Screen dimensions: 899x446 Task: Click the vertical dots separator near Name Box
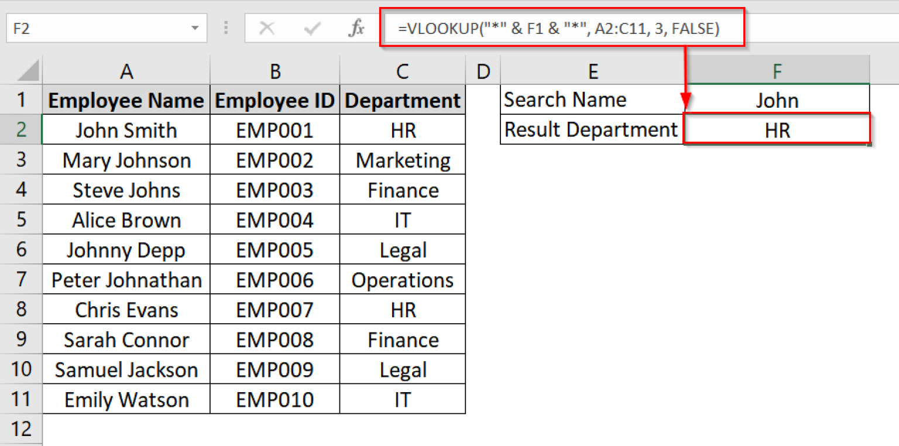226,28
